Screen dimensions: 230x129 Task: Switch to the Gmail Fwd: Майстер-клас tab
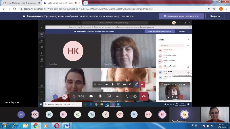[22, 3]
